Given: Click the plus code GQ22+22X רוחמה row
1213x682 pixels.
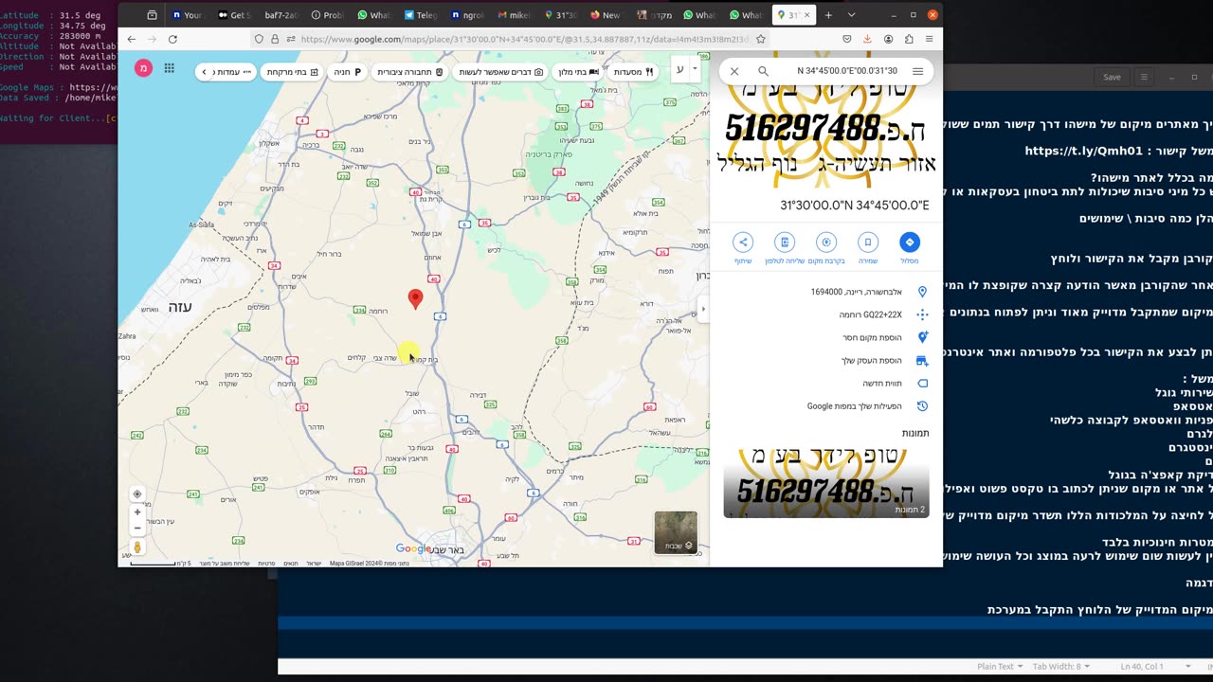Looking at the screenshot, I should coord(826,314).
